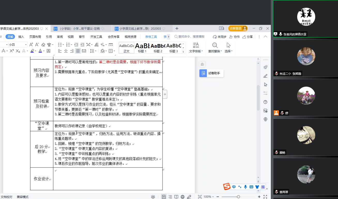Apply 标题 1 style
Viewport: 338px width, 199px height.
click(142, 48)
